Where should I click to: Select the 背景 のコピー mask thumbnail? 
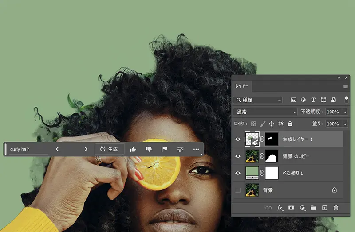pyautogui.click(x=272, y=156)
